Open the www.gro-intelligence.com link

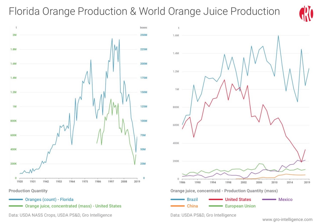click(287, 219)
